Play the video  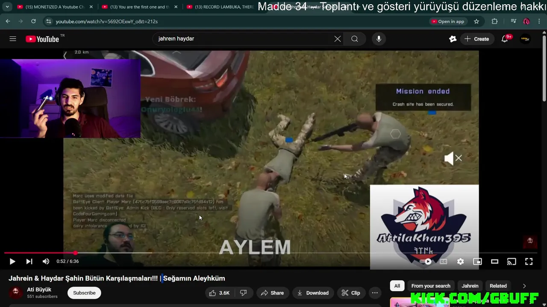[12, 261]
